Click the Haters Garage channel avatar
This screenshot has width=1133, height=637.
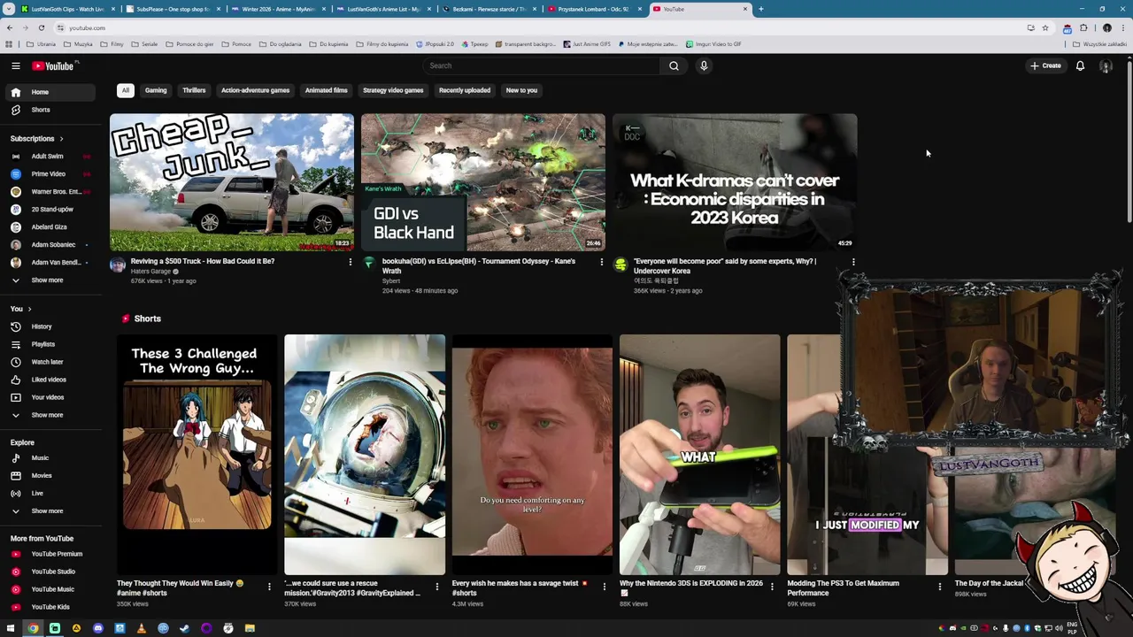(x=118, y=265)
